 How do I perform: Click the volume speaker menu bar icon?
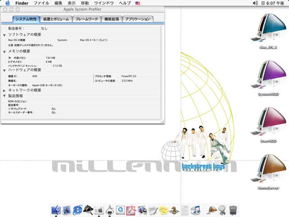(x=255, y=3)
